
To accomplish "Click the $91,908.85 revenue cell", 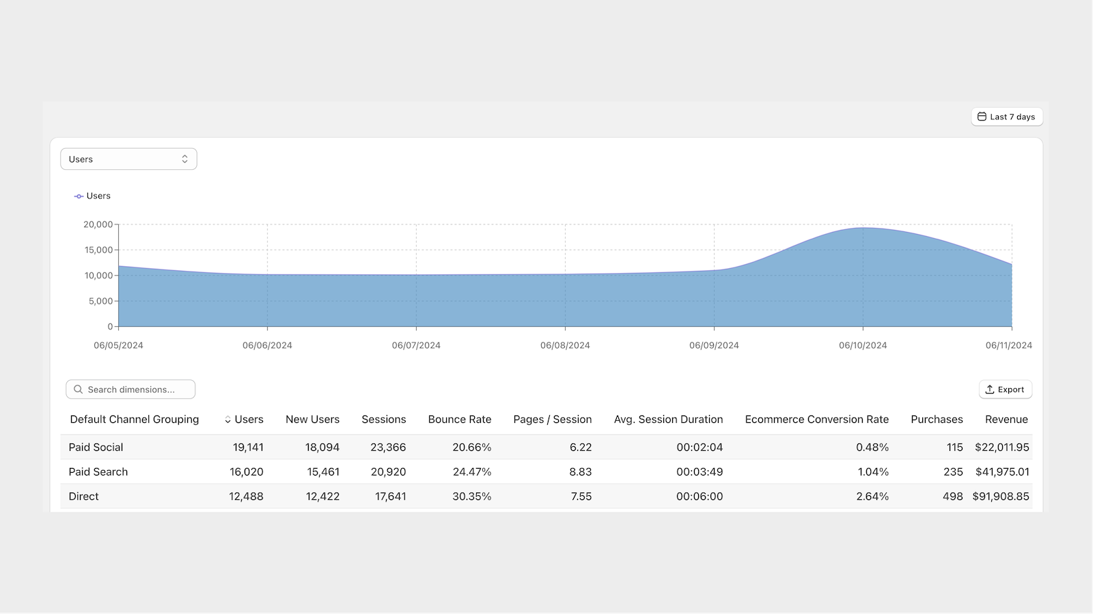I will click(1001, 497).
